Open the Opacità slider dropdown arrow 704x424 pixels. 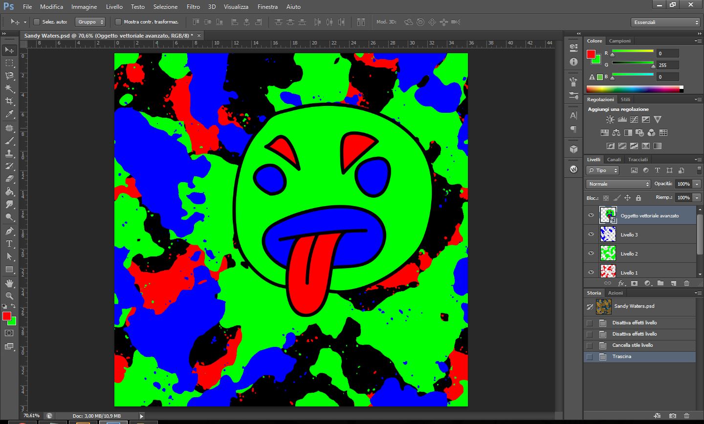coord(697,184)
